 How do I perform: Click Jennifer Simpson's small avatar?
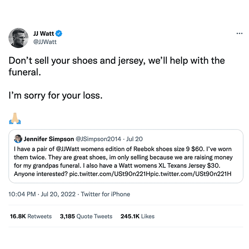[x=18, y=139]
